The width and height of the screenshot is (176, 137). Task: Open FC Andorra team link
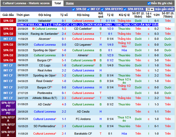83,119
